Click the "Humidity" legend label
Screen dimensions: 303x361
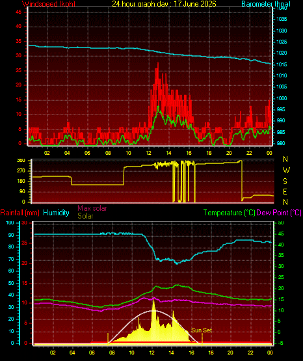point(56,213)
